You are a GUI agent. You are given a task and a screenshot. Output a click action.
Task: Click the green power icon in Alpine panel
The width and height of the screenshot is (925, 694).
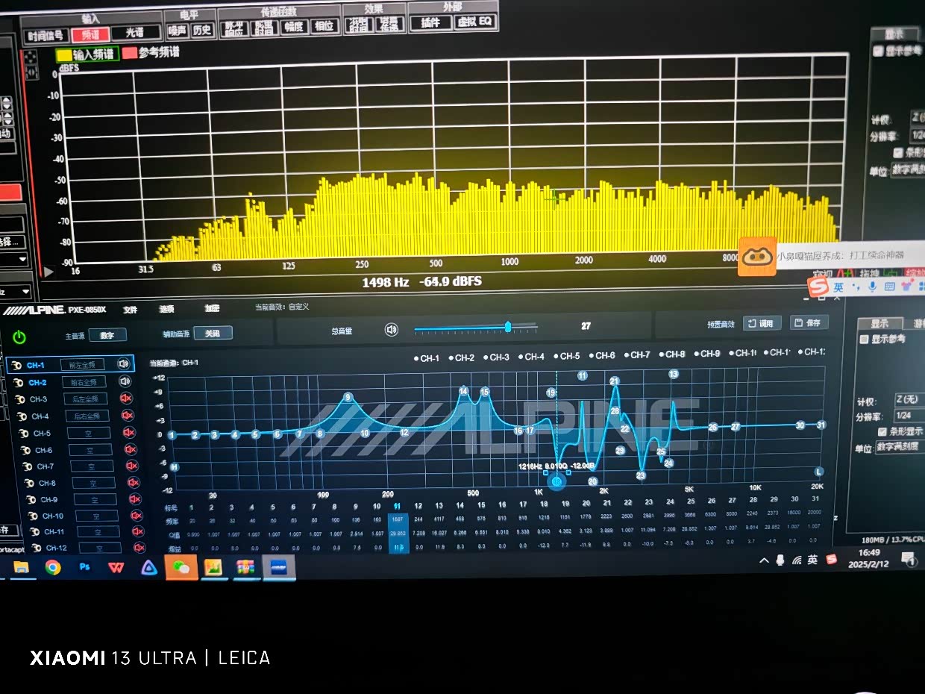19,337
